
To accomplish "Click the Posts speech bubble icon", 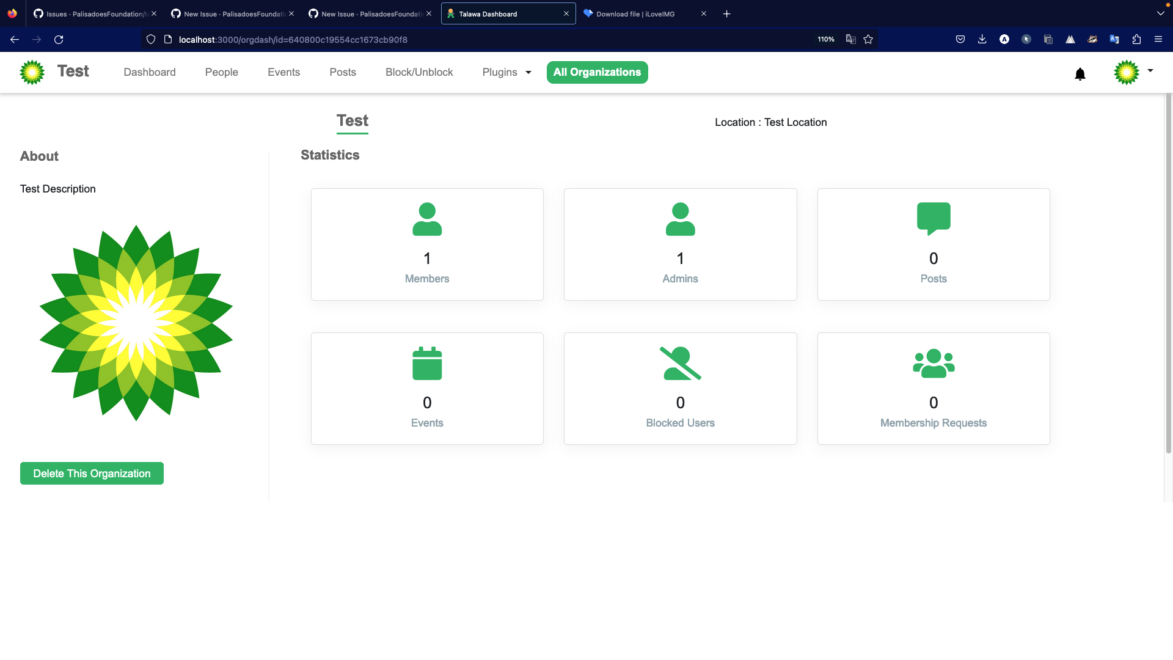I will click(933, 218).
